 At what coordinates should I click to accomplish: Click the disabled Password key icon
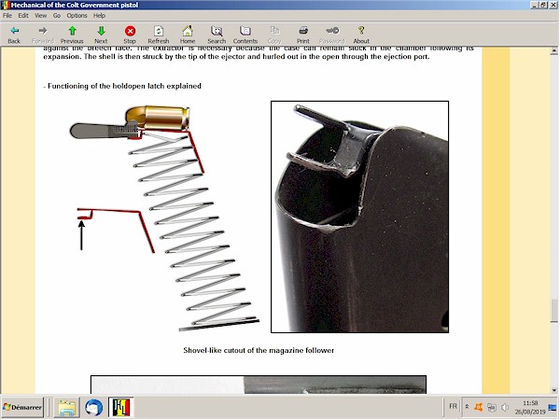coord(332,35)
